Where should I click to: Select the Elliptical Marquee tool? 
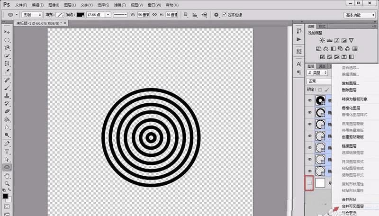click(x=7, y=40)
